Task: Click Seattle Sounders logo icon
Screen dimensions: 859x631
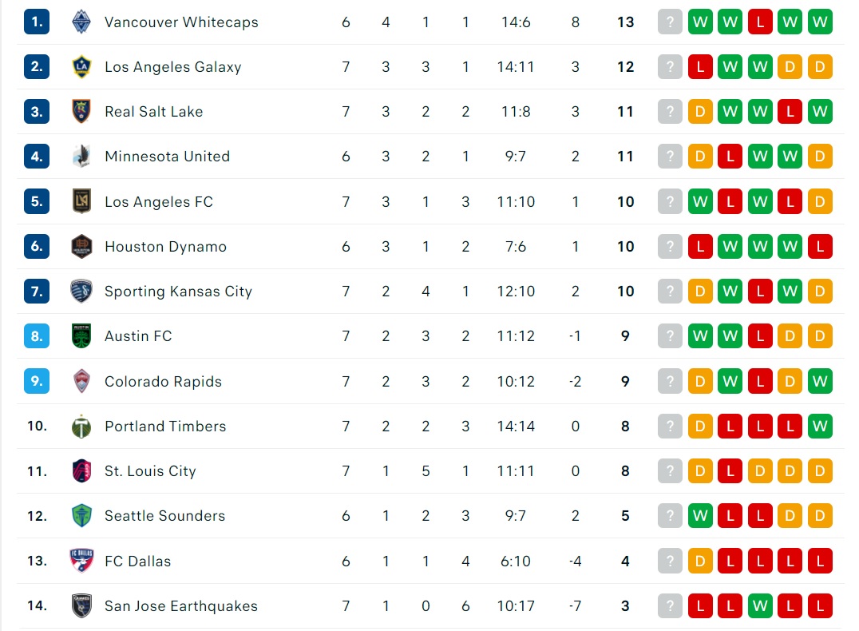Action: point(81,515)
